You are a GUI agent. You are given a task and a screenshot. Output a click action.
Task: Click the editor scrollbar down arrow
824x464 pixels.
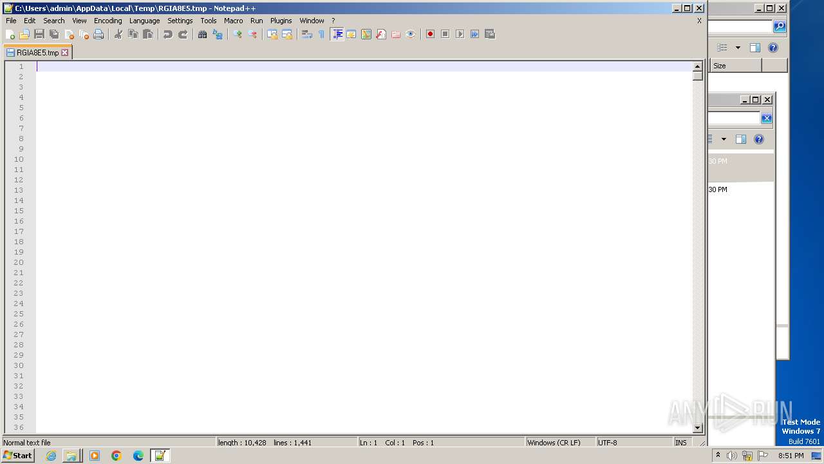[697, 428]
